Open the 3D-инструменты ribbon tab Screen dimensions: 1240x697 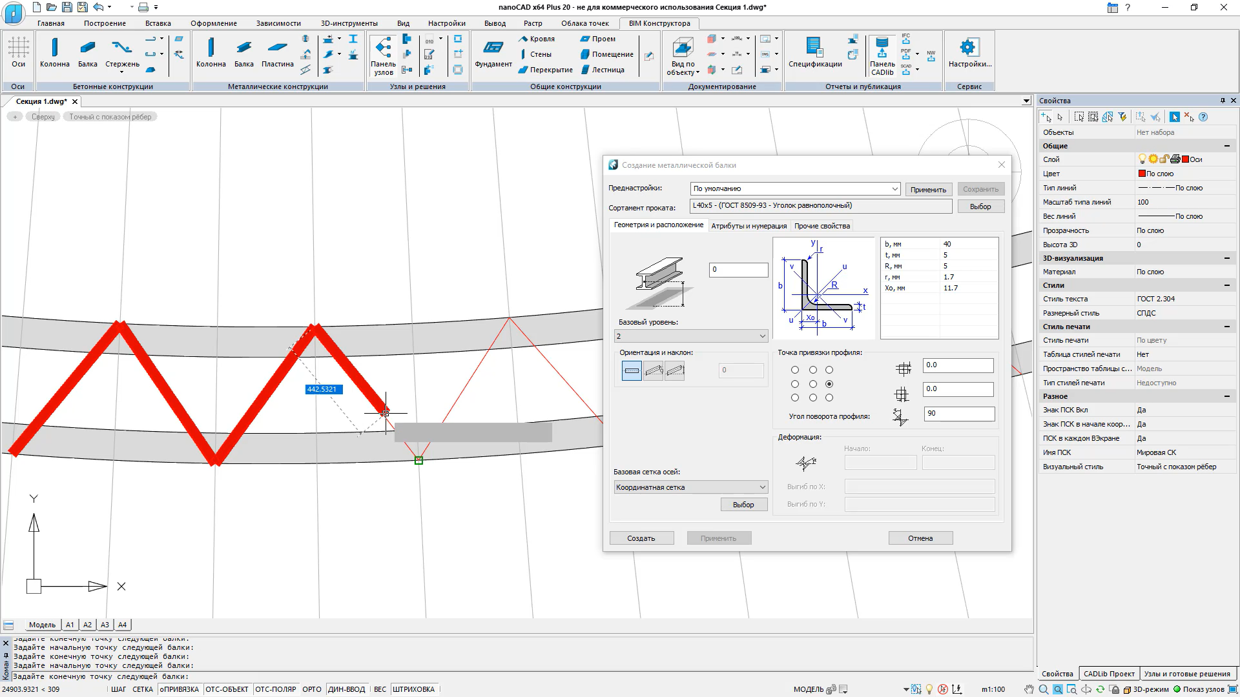(349, 23)
